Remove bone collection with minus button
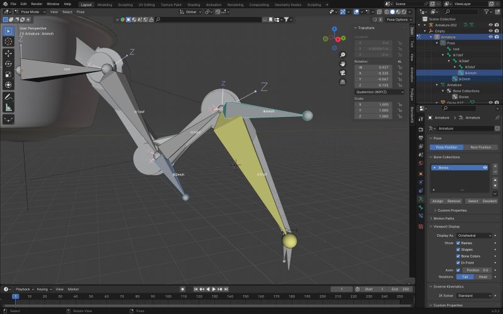The width and height of the screenshot is (503, 314). pos(495,172)
